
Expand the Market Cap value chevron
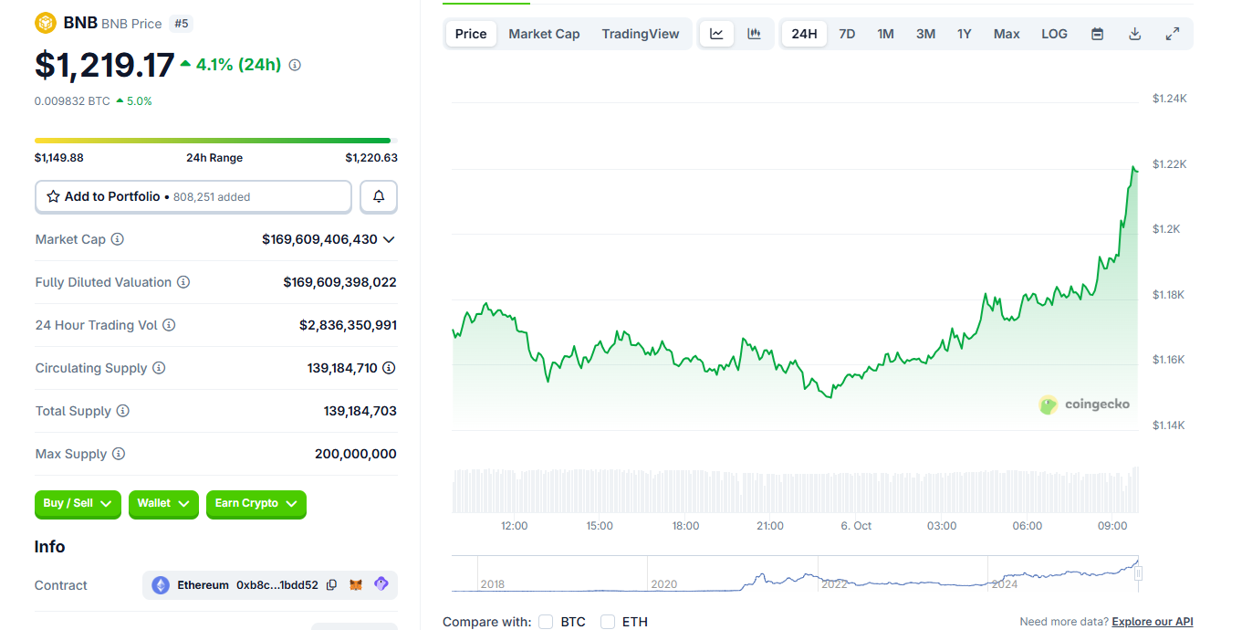pos(389,239)
